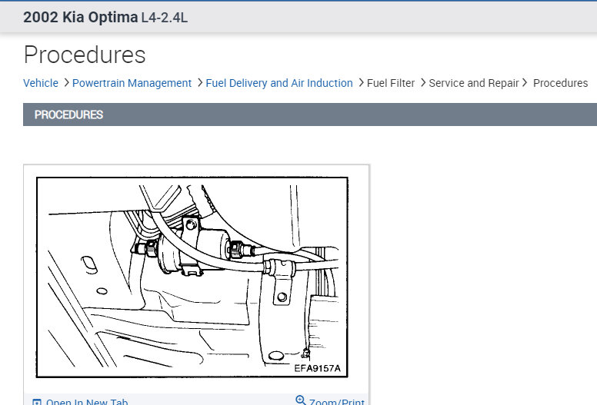Click the L4-2.4L engine label
This screenshot has width=597, height=405.
pyautogui.click(x=165, y=18)
